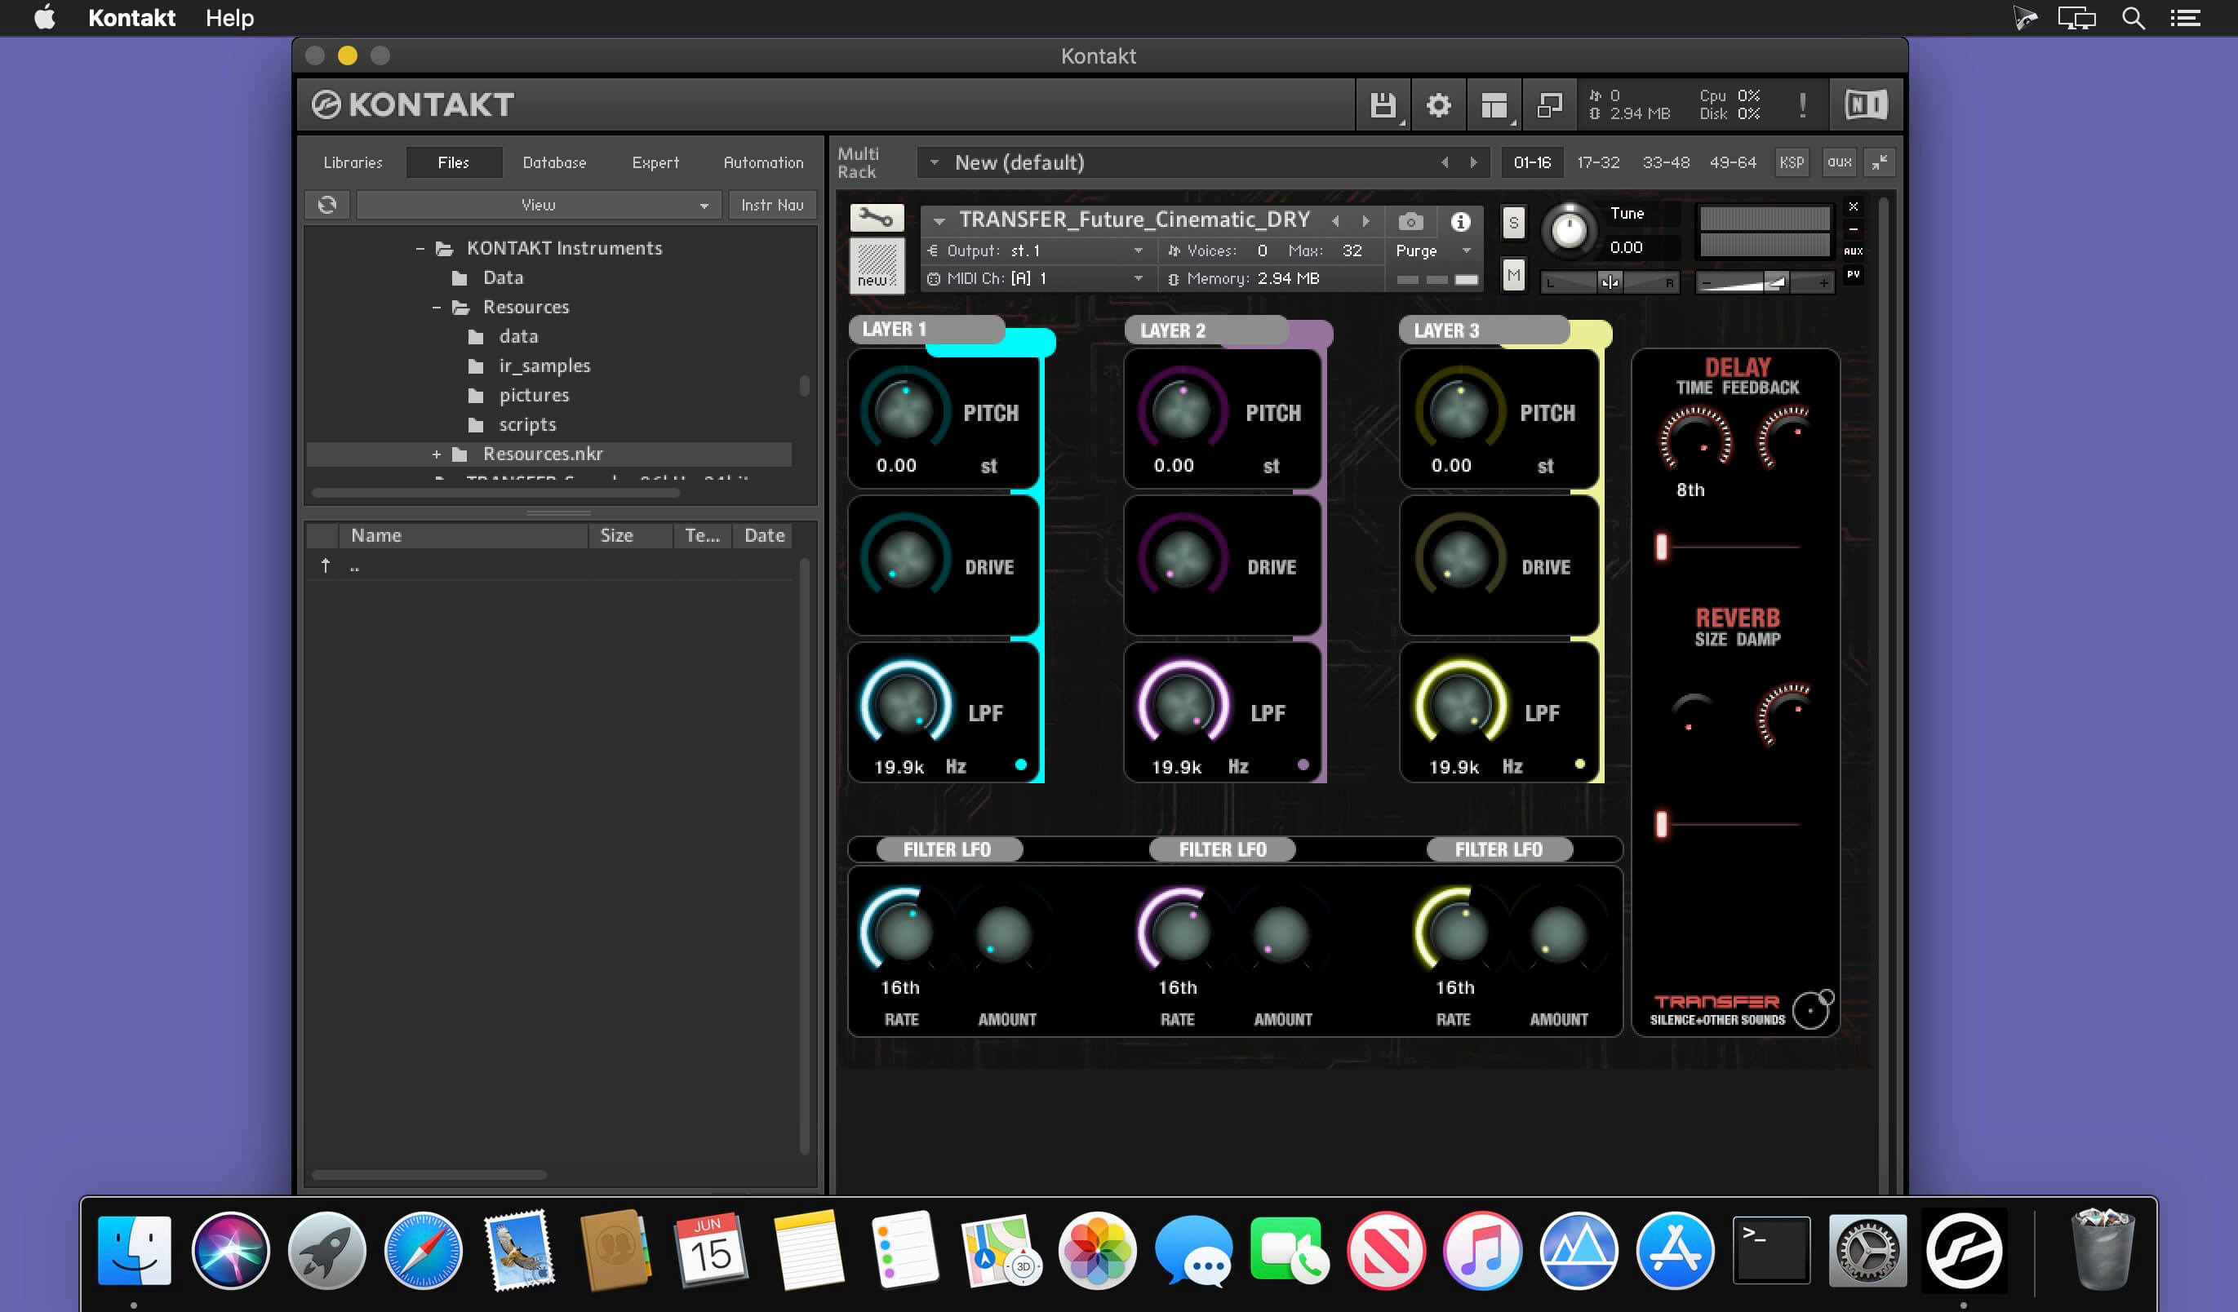Click the instrument 'new' library icon
This screenshot has width=2238, height=1312.
pyautogui.click(x=876, y=264)
